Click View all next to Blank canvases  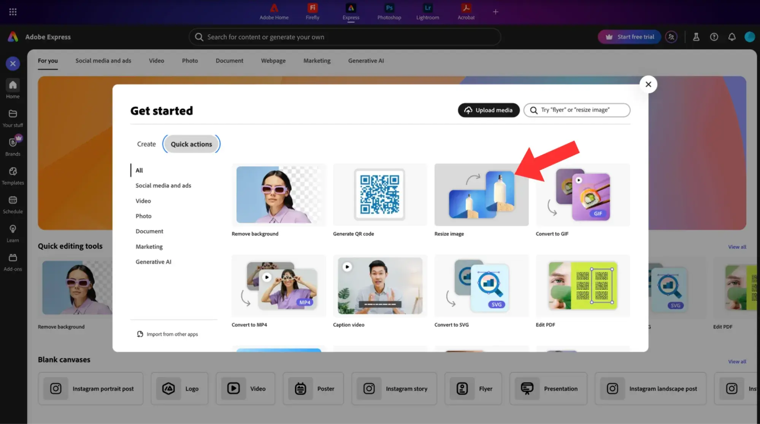coord(737,361)
